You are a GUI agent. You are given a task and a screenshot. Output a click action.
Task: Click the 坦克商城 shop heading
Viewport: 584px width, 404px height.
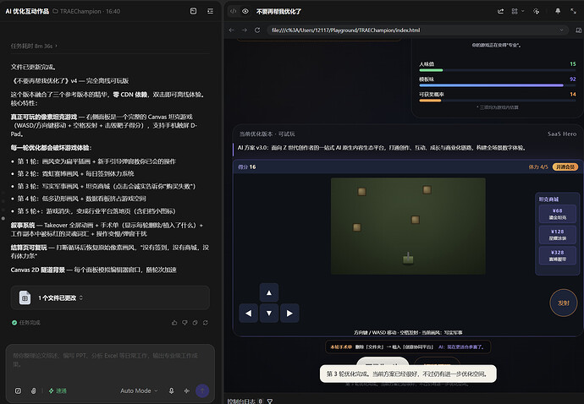pos(548,199)
